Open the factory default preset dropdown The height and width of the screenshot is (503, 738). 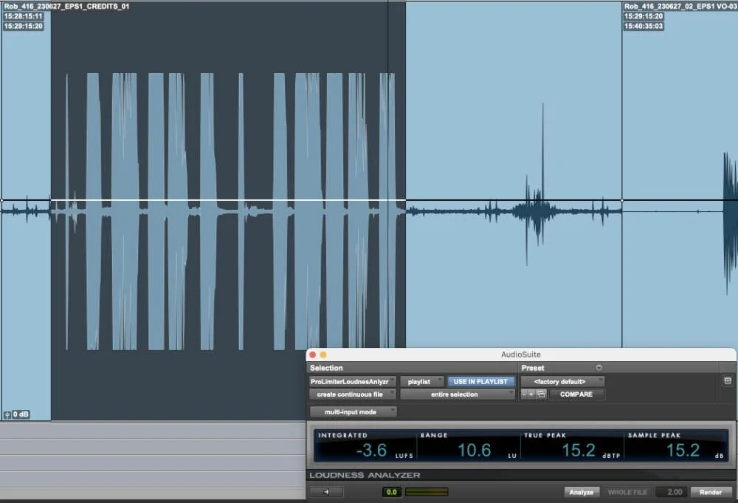(x=563, y=381)
